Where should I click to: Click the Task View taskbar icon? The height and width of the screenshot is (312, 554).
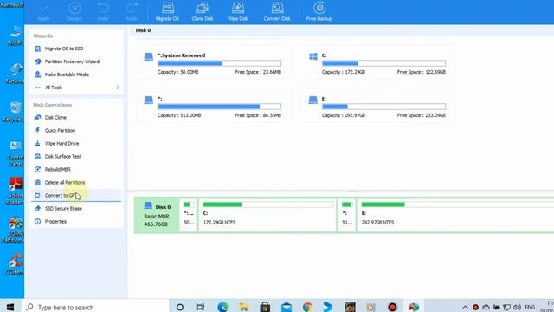(201, 307)
